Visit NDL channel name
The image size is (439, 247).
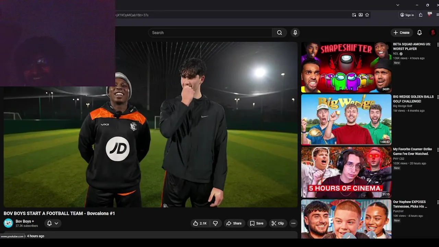point(396,54)
